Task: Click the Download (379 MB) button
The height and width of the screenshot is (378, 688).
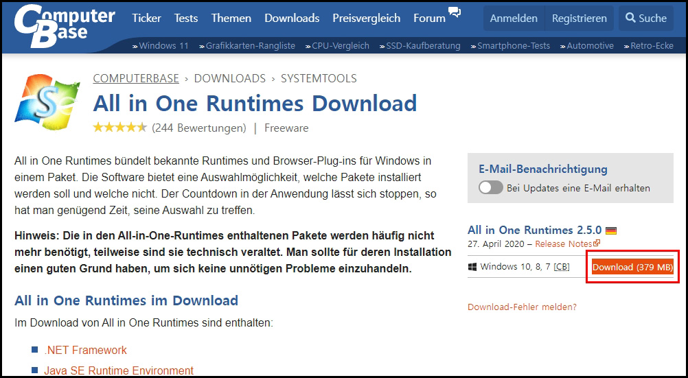Action: 632,267
